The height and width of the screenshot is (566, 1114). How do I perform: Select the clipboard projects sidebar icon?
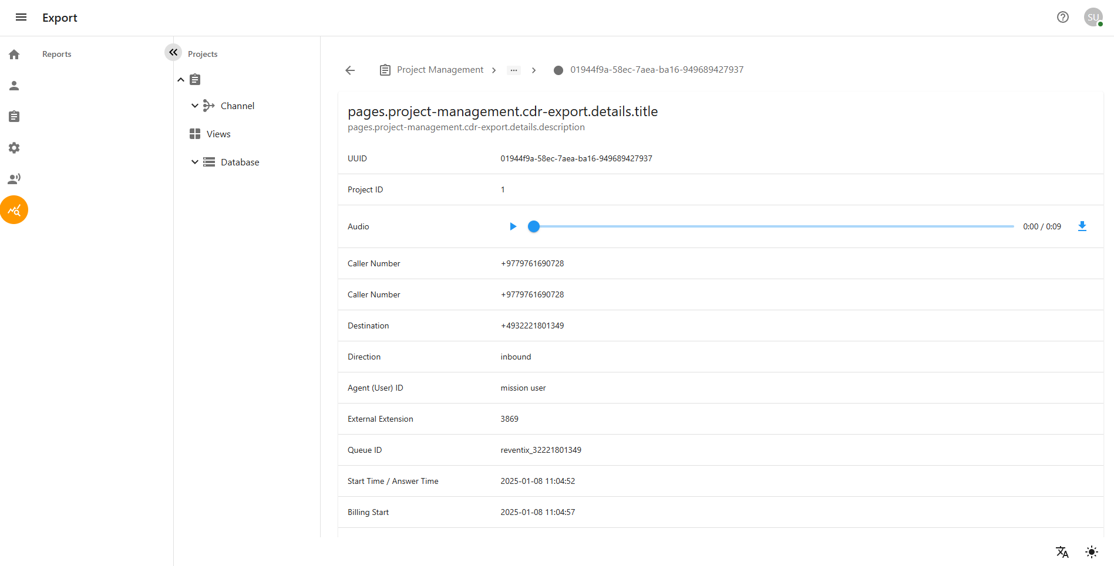click(14, 117)
